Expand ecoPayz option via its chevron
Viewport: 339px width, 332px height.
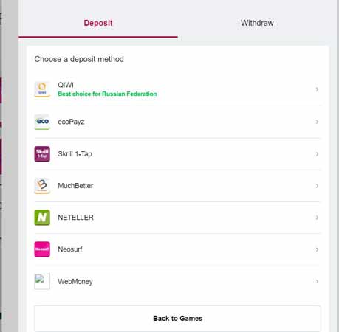tap(317, 122)
